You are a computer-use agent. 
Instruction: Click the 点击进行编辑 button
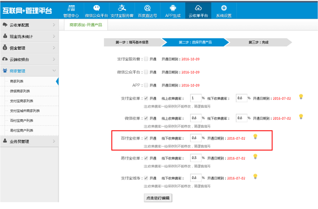[x=158, y=198]
